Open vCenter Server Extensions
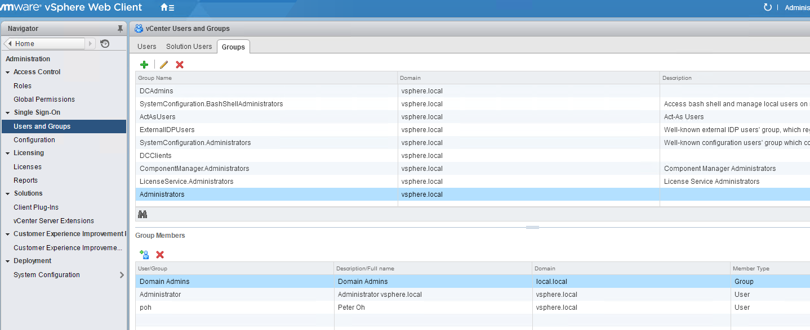 (54, 221)
